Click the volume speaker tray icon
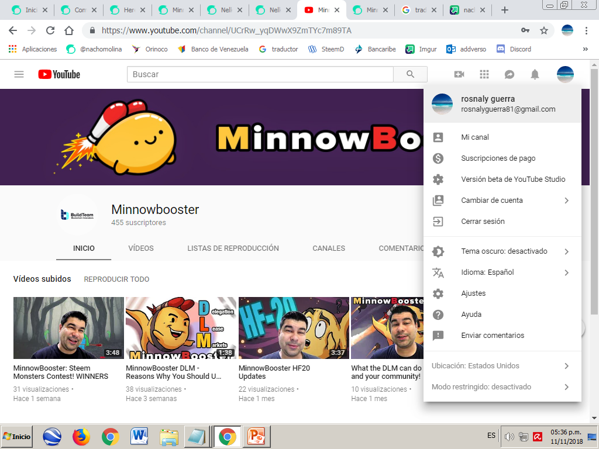Screen dimensions: 599x449 point(510,437)
